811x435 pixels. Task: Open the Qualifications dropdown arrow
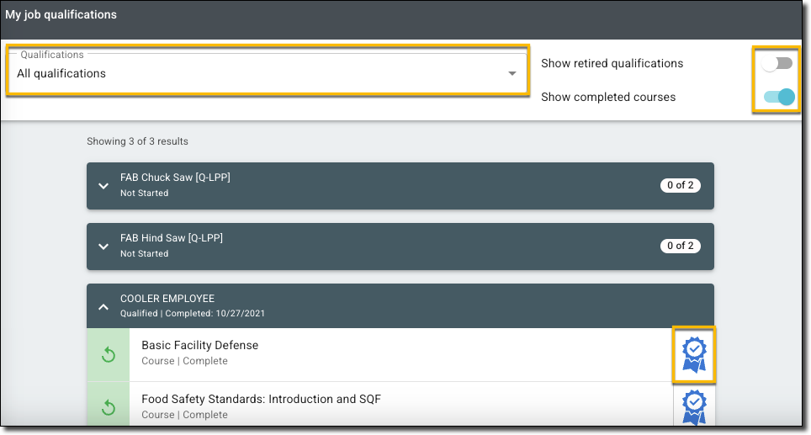click(512, 74)
